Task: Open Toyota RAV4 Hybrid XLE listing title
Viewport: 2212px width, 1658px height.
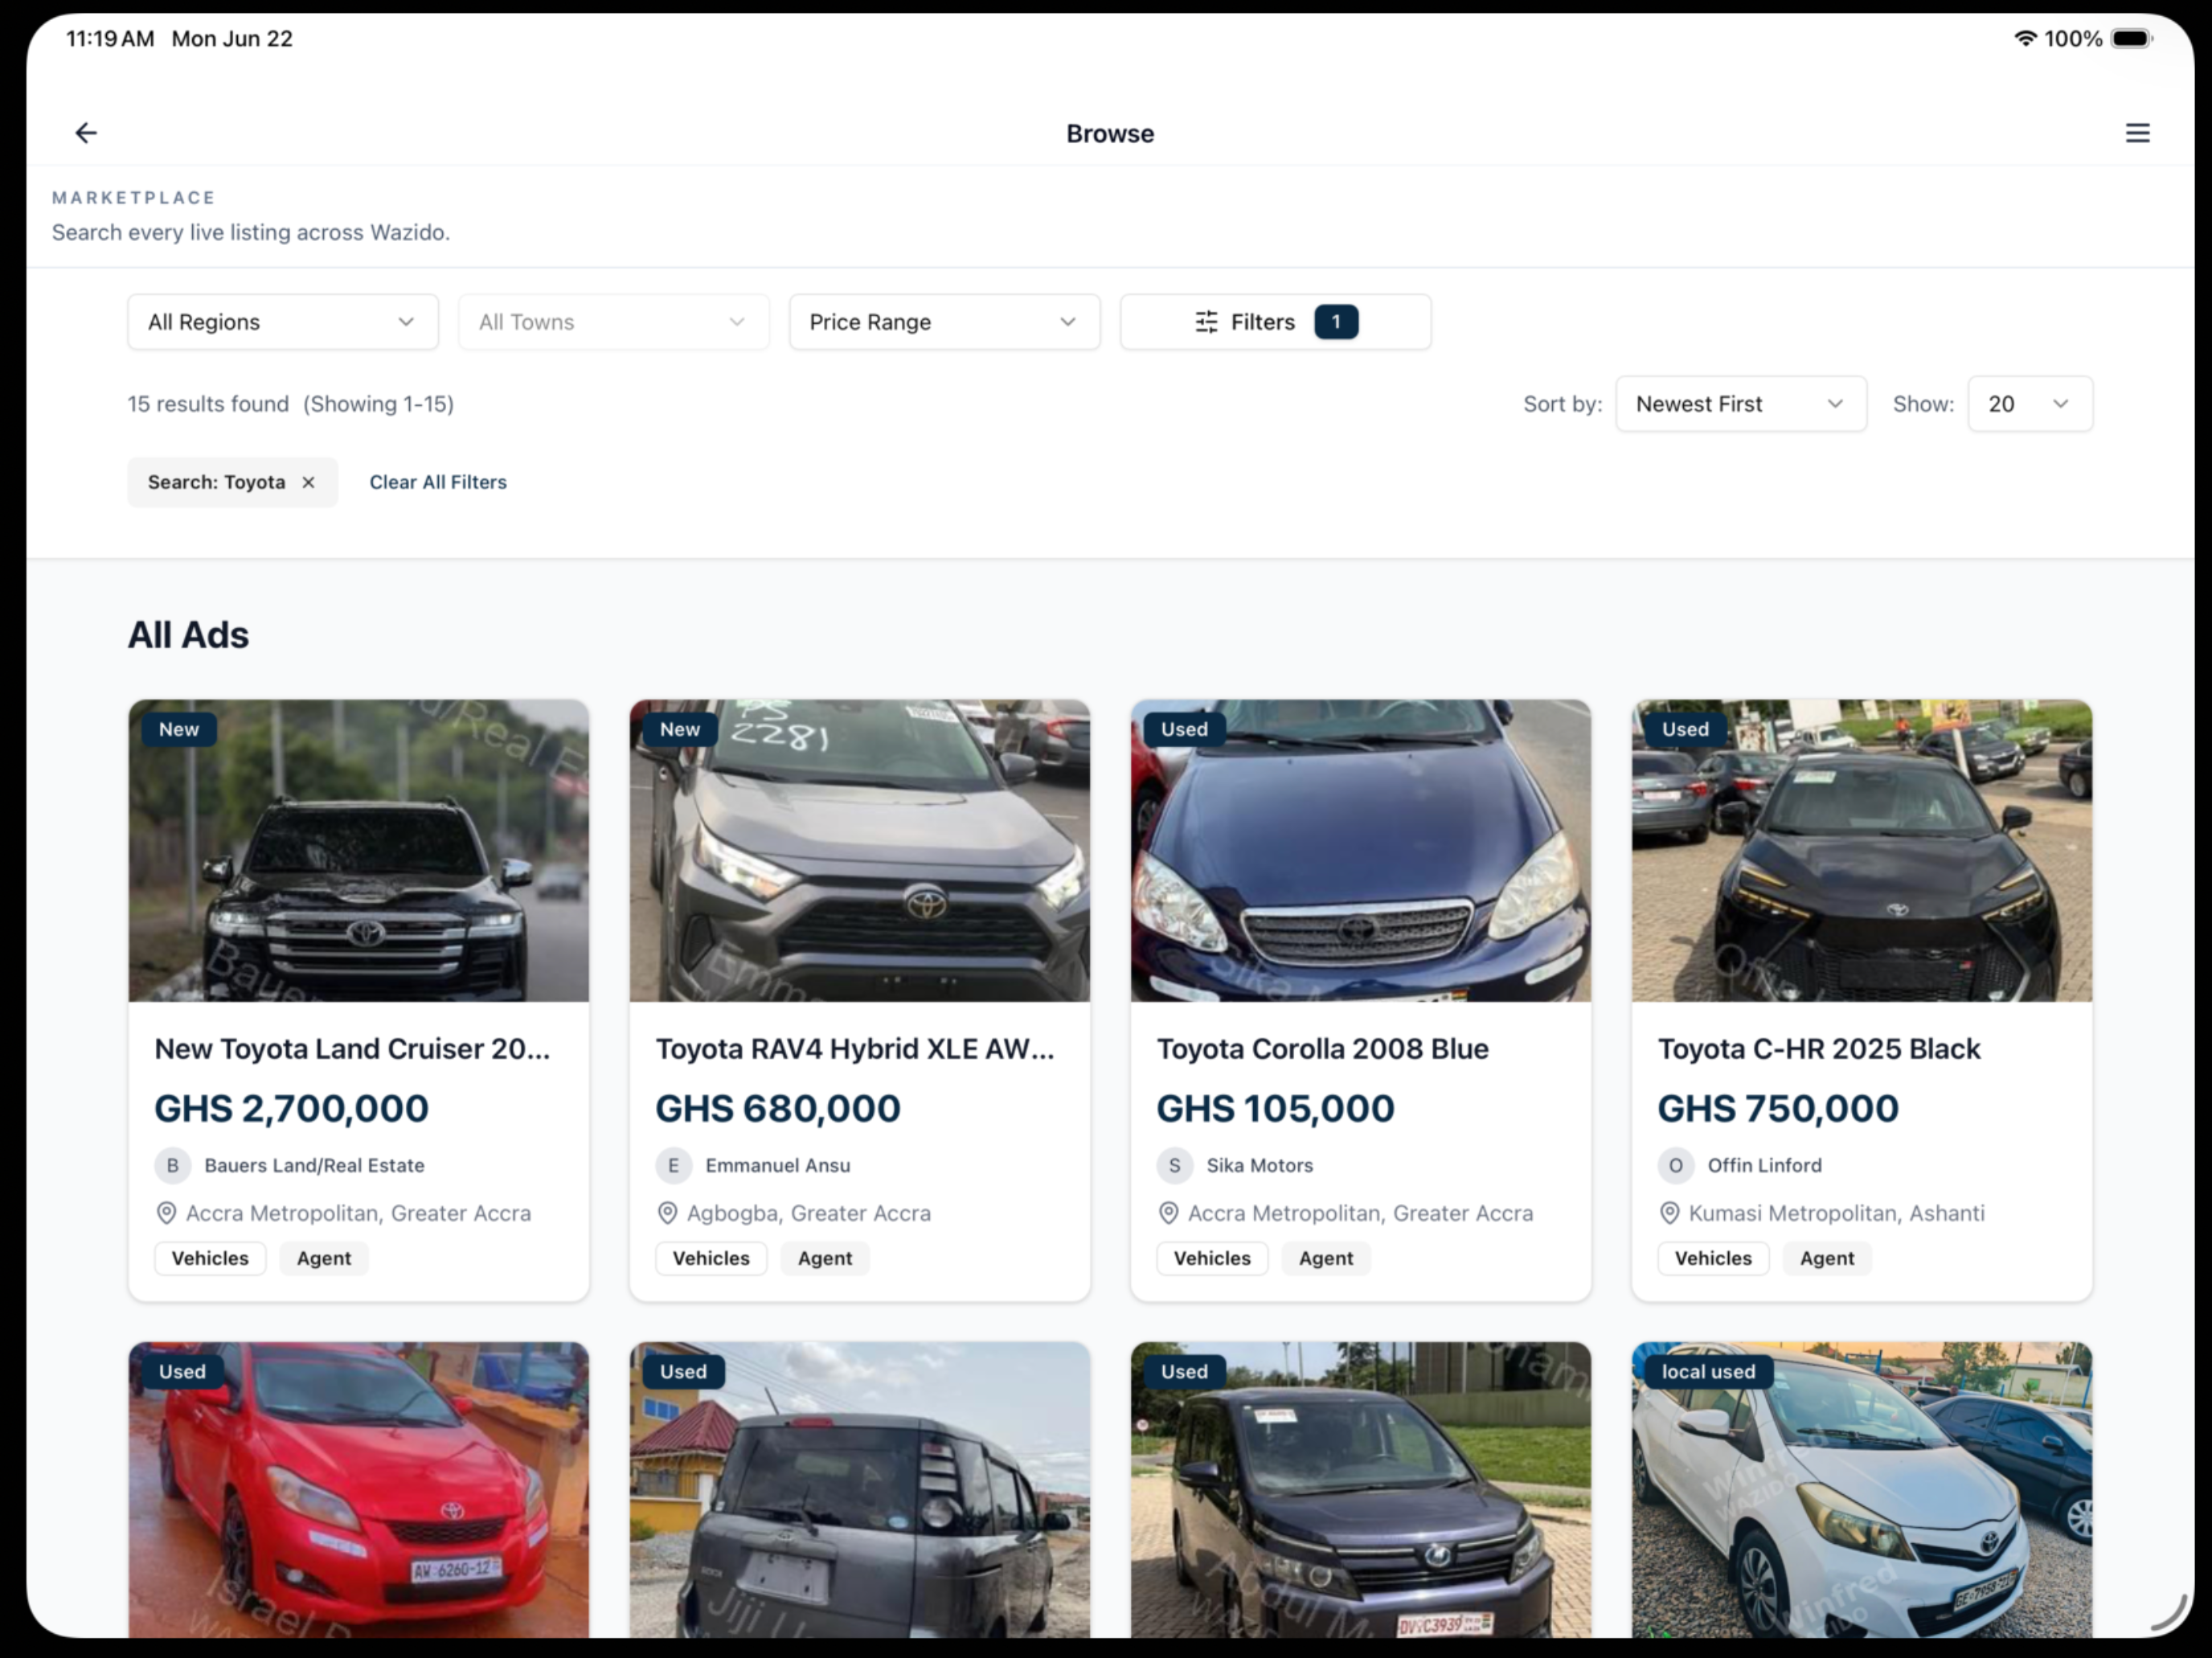Action: [x=855, y=1048]
